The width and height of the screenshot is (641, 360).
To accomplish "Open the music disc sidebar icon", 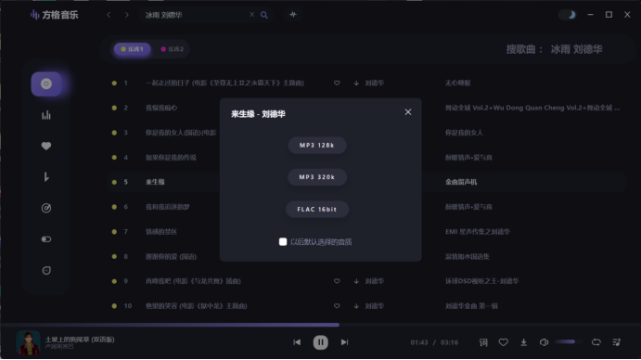I will (x=46, y=84).
